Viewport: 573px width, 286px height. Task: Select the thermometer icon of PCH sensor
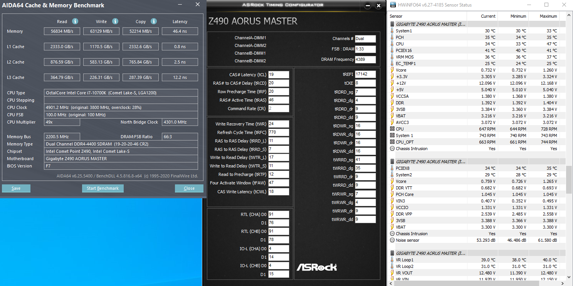pos(392,37)
